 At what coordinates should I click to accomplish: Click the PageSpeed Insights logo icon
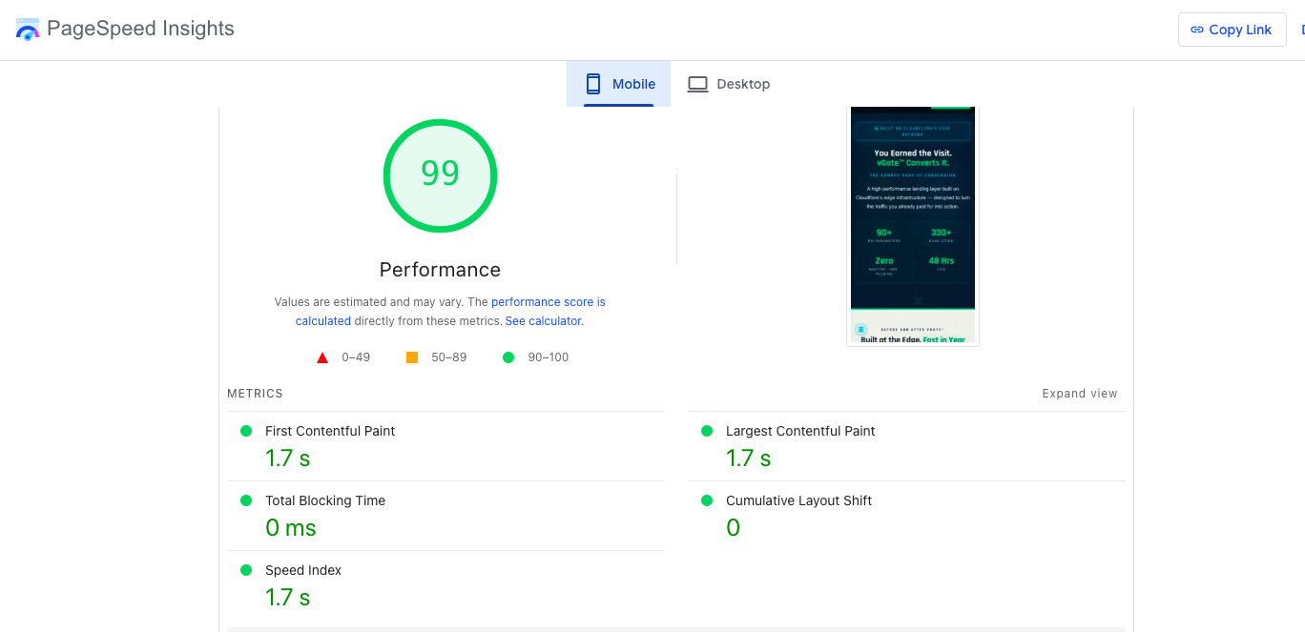pos(28,30)
